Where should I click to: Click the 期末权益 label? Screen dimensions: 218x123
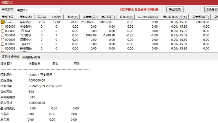6,103
